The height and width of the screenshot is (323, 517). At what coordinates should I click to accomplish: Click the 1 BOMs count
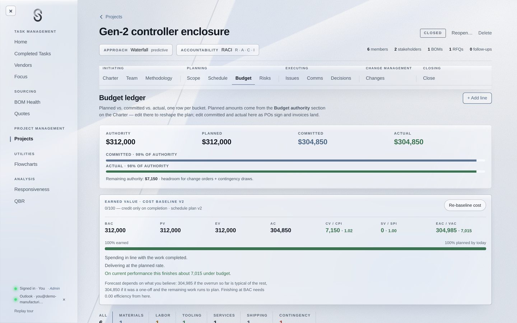[x=435, y=49]
